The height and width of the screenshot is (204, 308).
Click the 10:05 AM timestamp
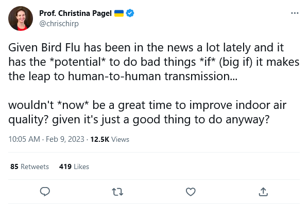[24, 139]
